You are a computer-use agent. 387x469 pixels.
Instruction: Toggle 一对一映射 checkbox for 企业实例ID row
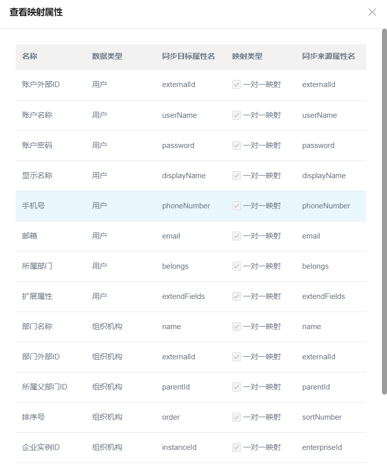236,447
